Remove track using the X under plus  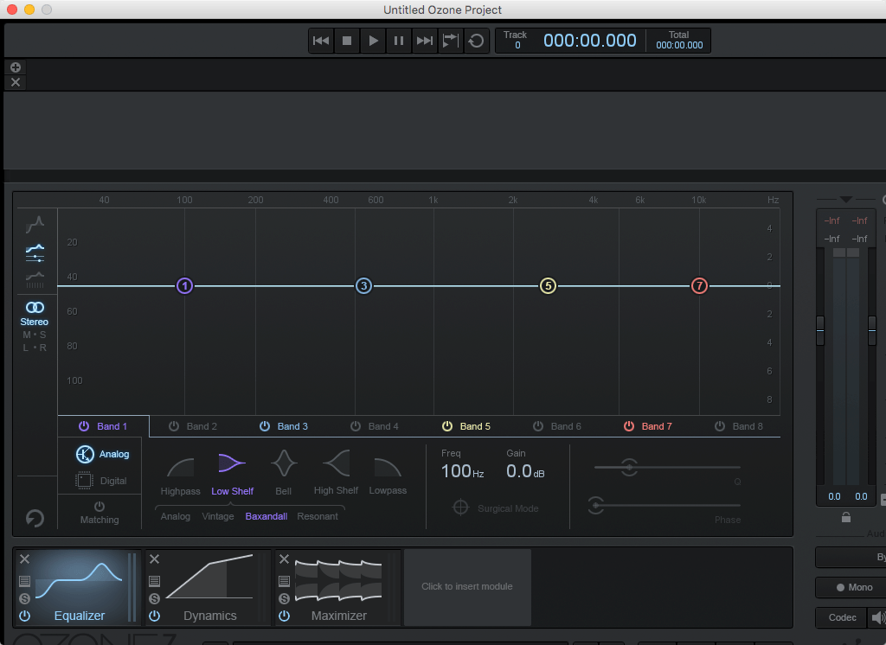pos(16,82)
